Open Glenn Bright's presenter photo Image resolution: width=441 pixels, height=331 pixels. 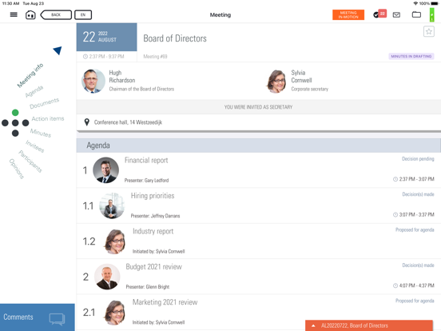pos(107,277)
